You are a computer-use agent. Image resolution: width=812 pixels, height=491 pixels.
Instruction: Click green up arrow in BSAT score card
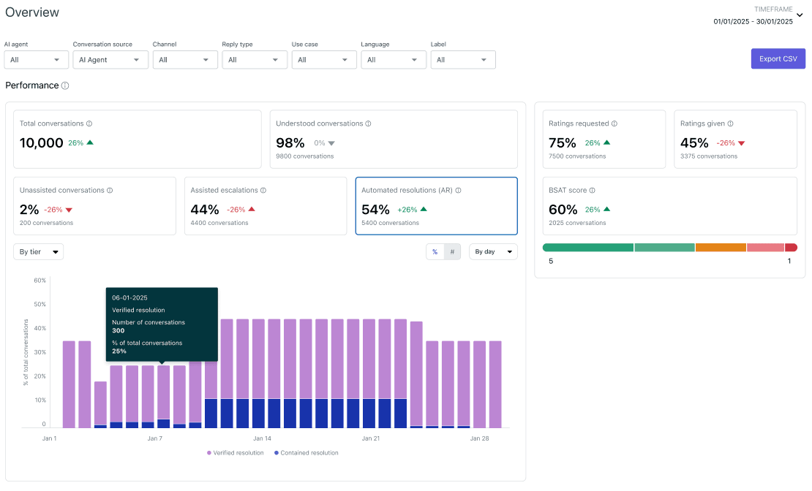click(607, 209)
